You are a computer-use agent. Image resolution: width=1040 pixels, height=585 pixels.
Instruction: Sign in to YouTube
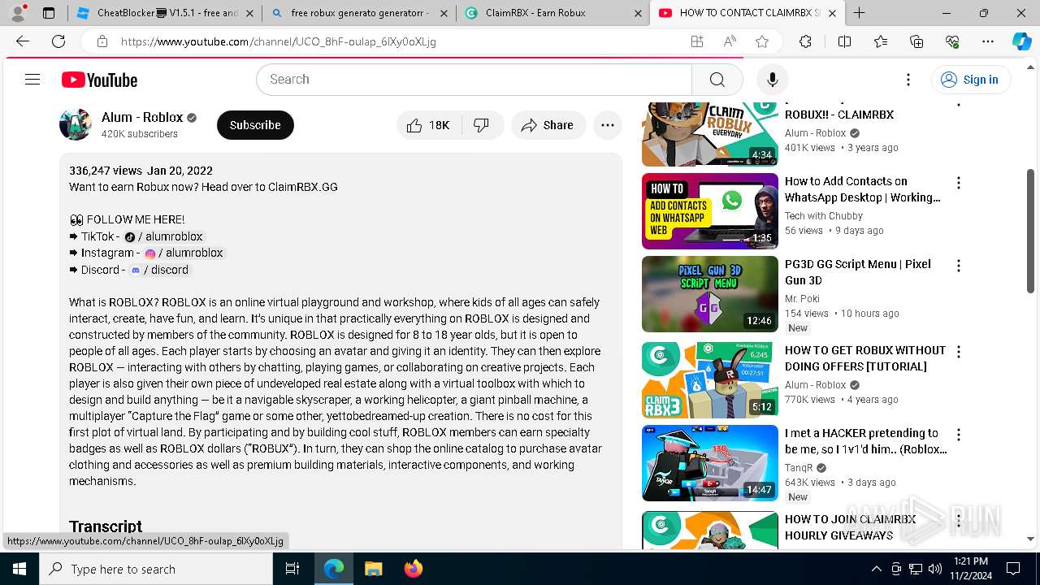(x=970, y=80)
